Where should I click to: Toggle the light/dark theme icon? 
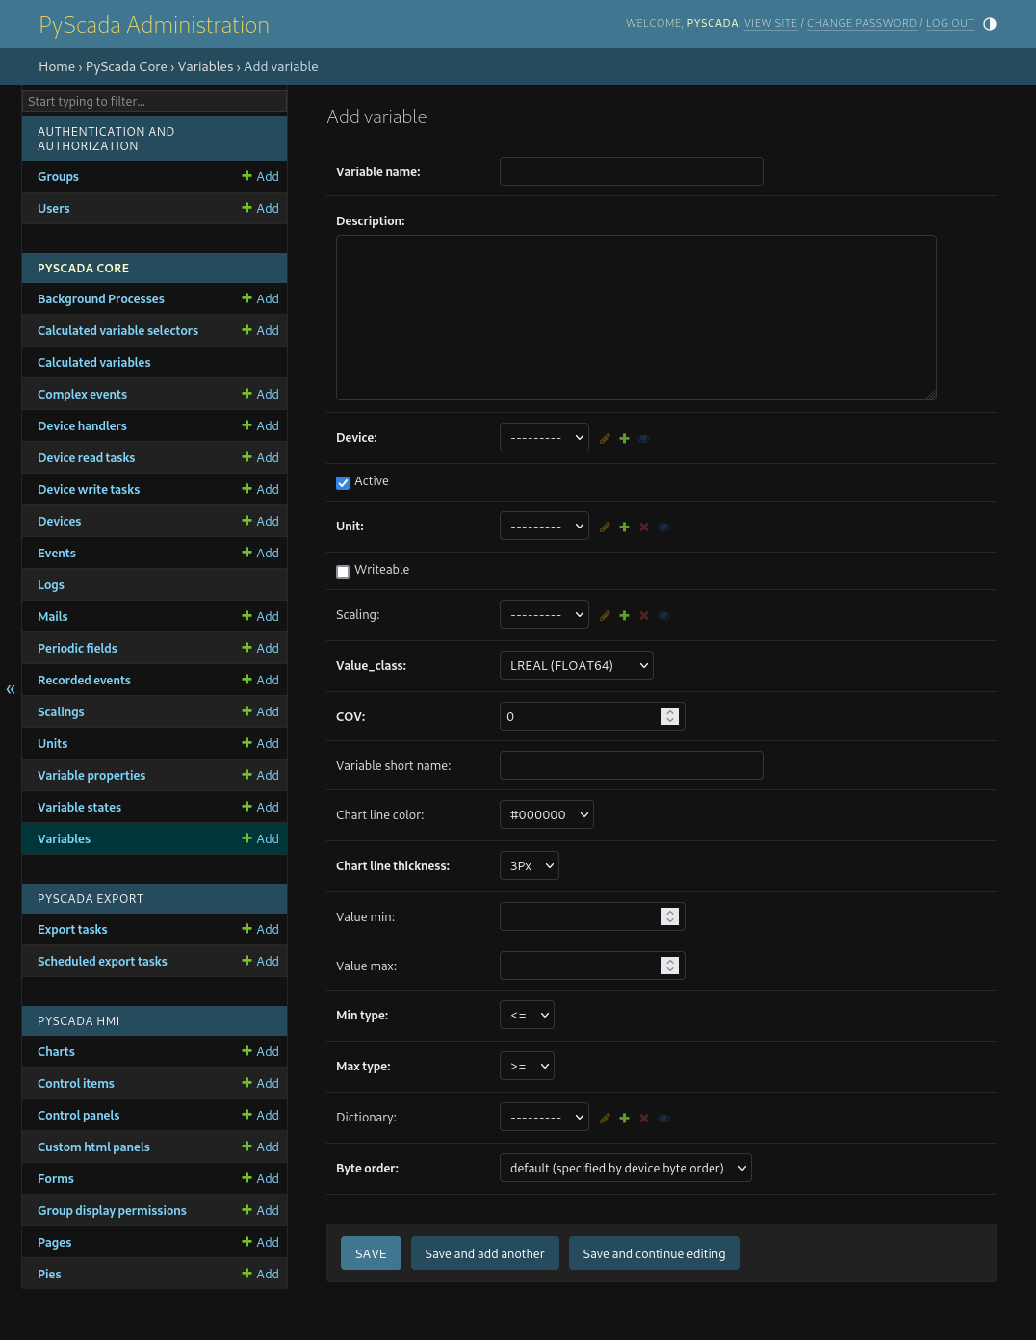990,24
